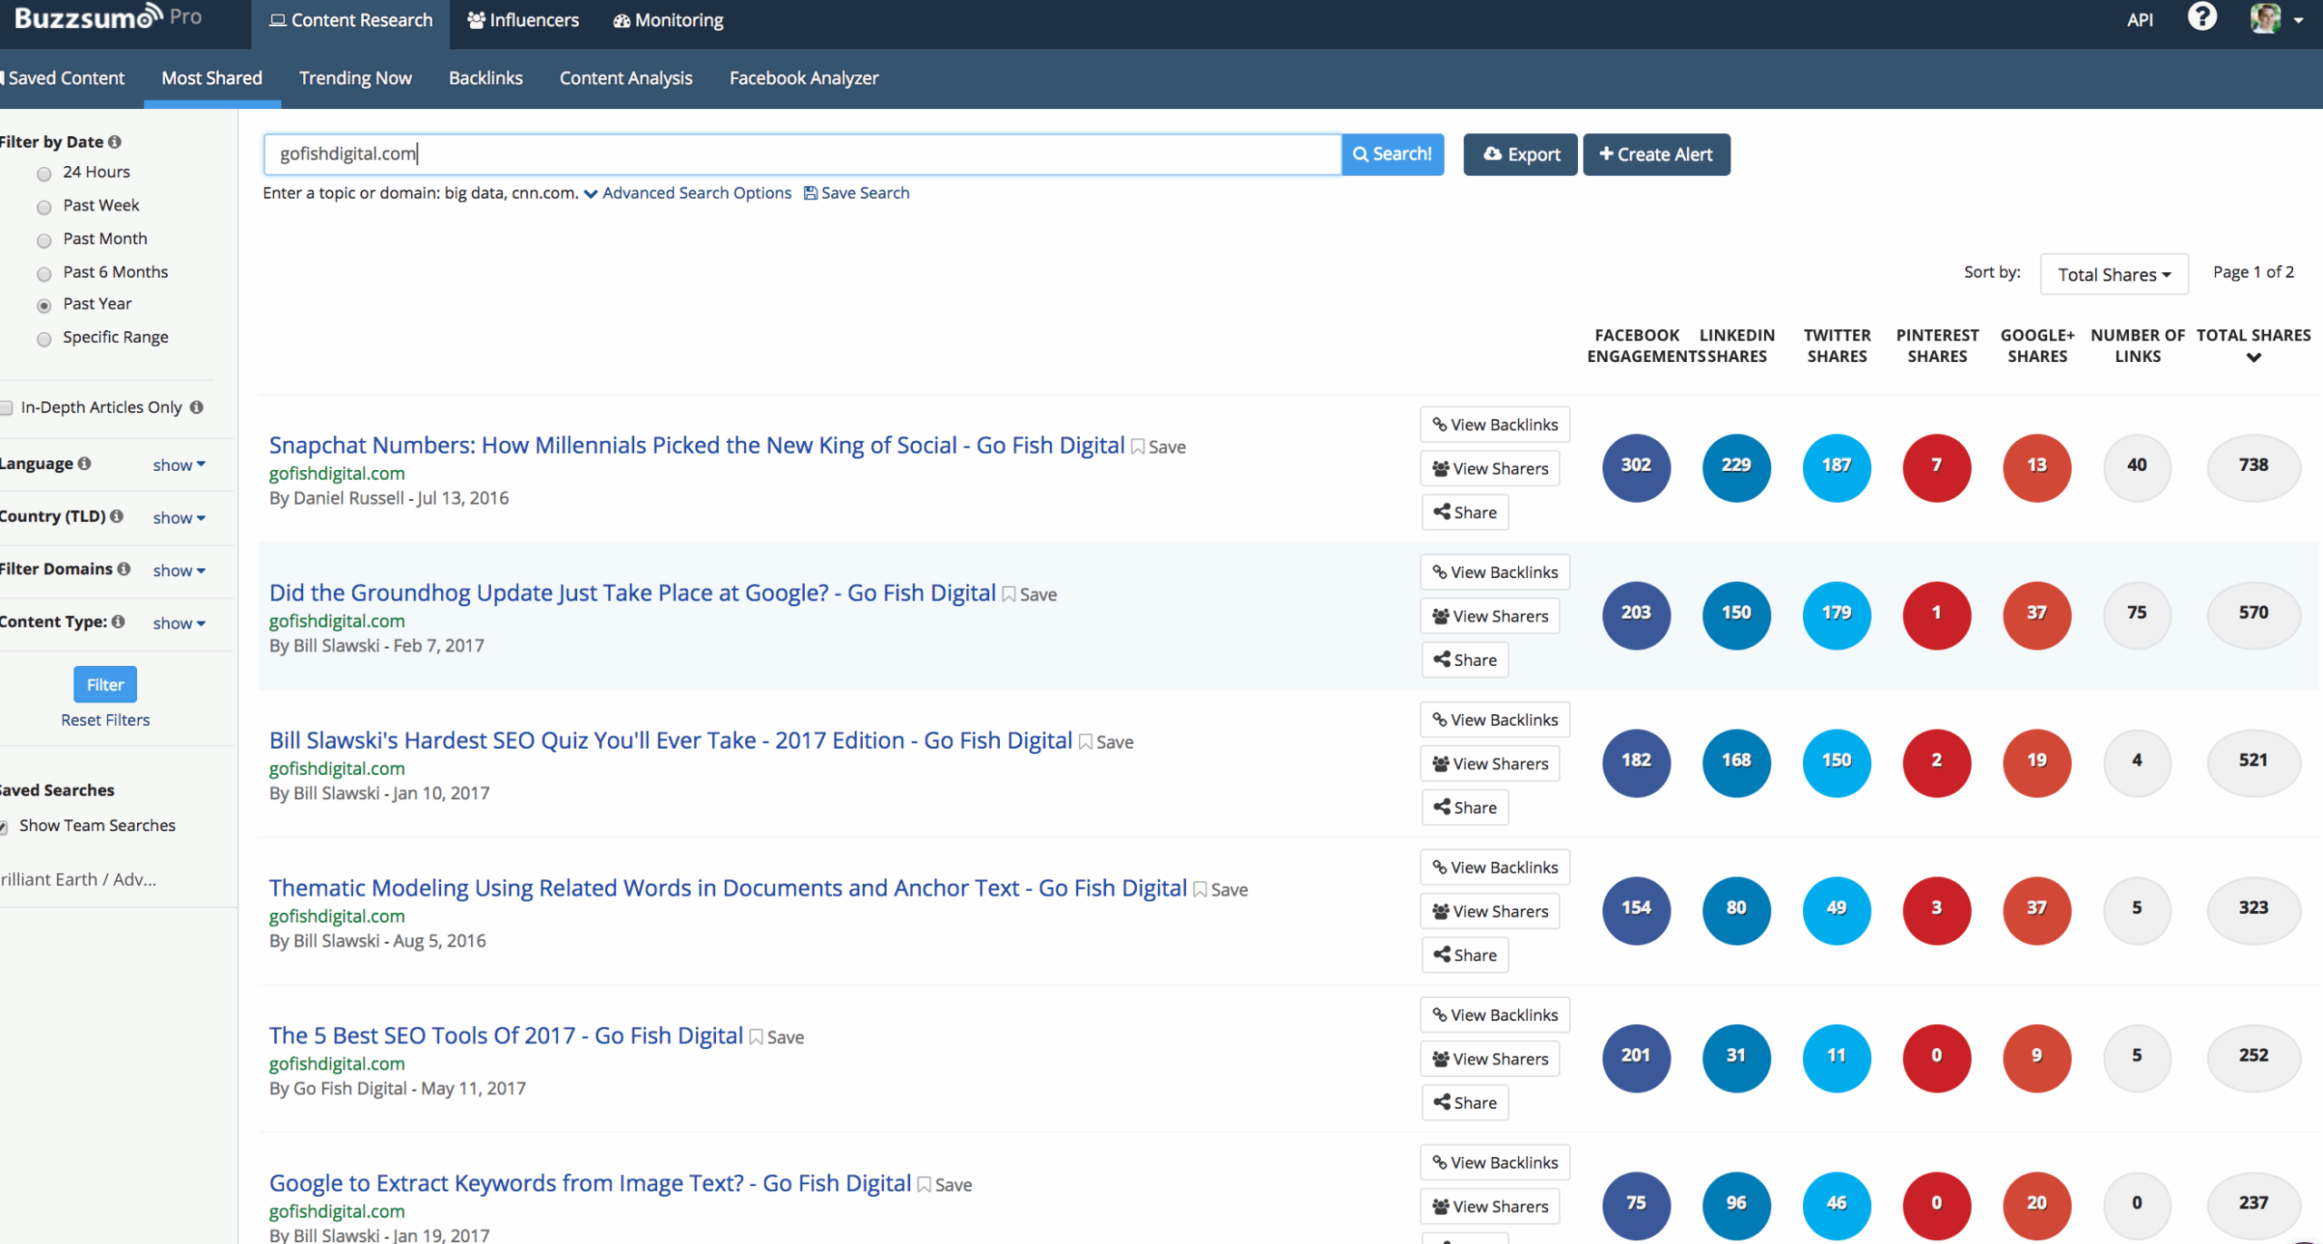Click Google+ shares bubble 19 for SEO Quiz
The height and width of the screenshot is (1244, 2323).
click(2037, 762)
